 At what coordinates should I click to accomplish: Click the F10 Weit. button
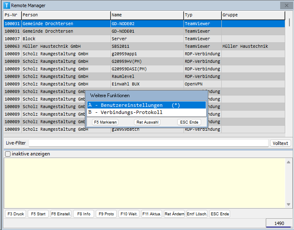(x=129, y=214)
